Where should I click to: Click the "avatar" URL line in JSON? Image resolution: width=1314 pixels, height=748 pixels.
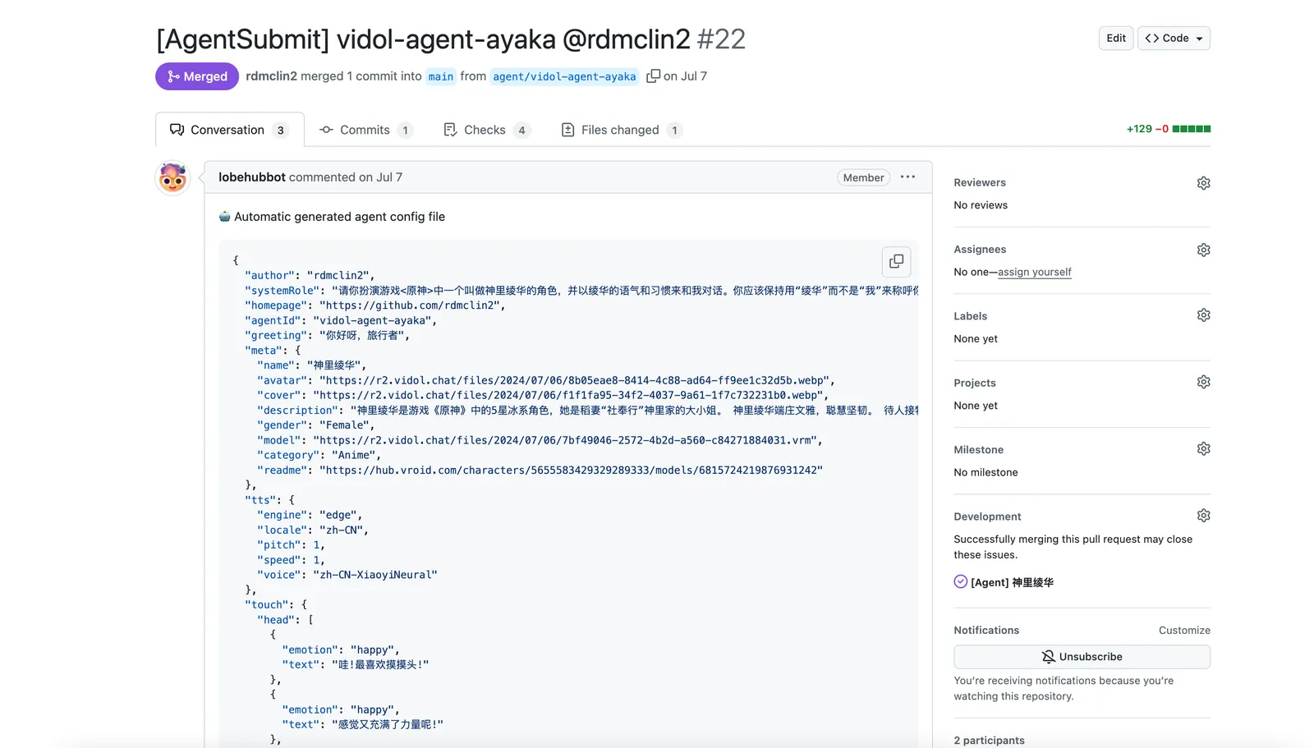pyautogui.click(x=546, y=380)
